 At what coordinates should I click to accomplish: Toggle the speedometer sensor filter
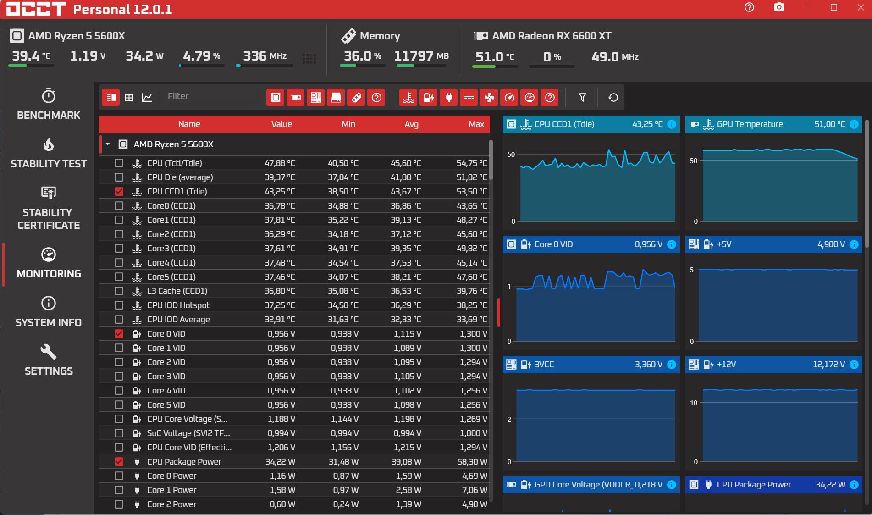[x=509, y=97]
